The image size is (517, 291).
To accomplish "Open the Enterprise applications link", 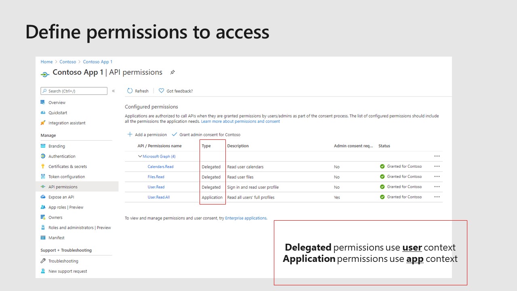I will [246, 218].
